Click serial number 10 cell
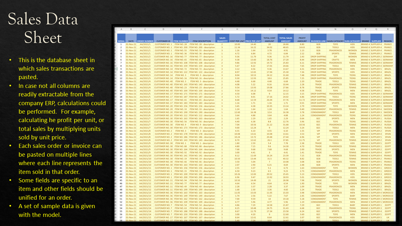The height and width of the screenshot is (226, 402). (x=121, y=72)
